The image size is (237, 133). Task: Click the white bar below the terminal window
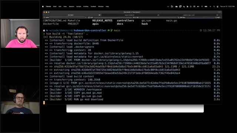click(135, 108)
